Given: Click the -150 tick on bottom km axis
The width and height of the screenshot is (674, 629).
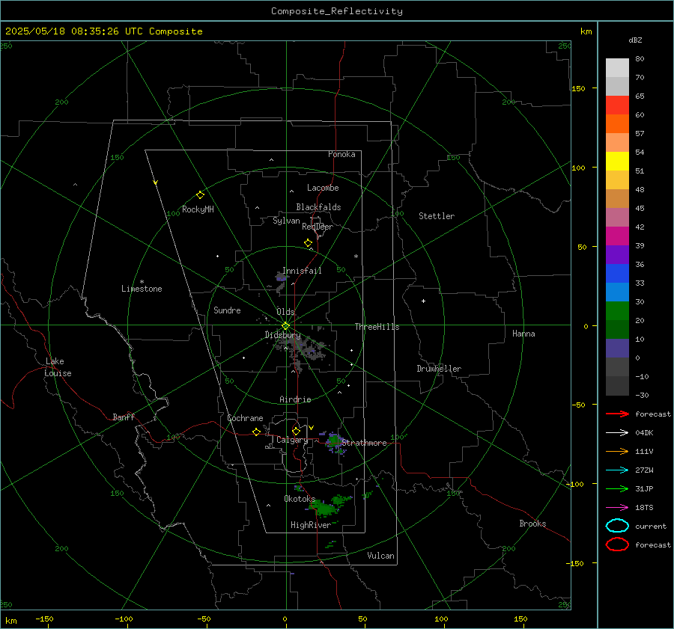Looking at the screenshot, I should click(44, 619).
